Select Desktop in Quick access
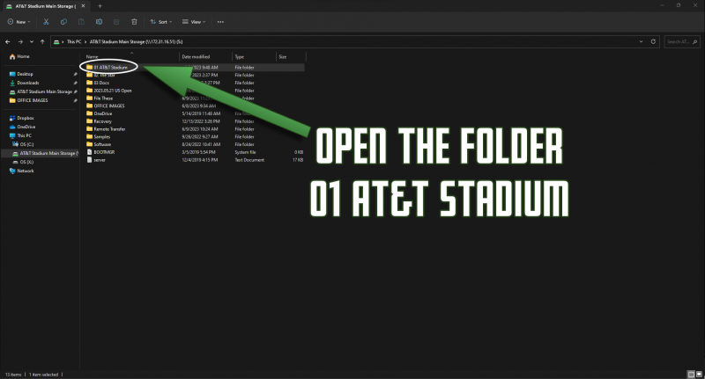The image size is (705, 379). point(25,74)
